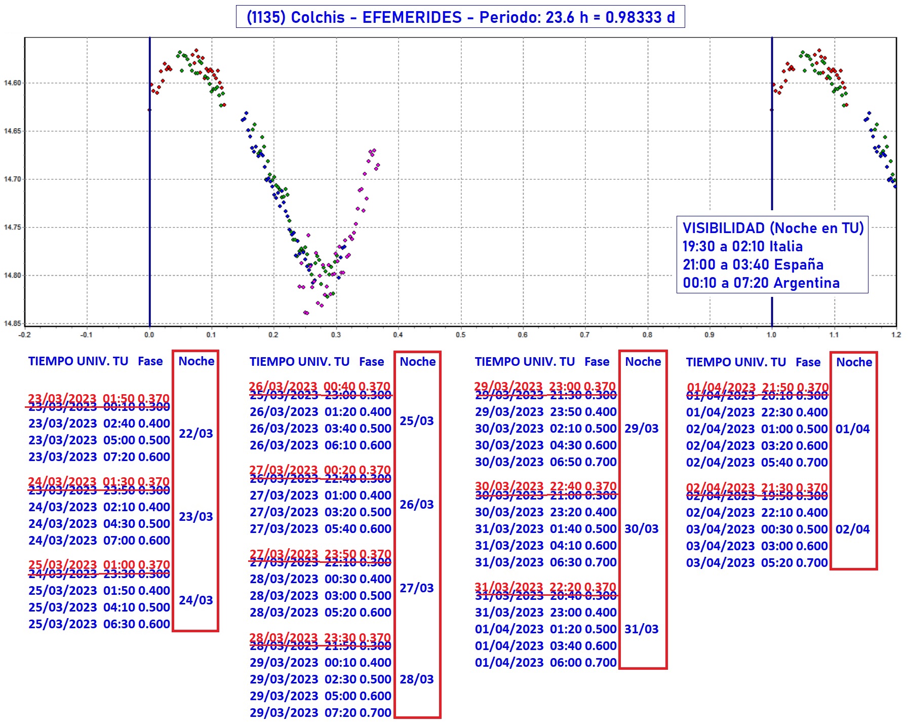The height and width of the screenshot is (725, 909).
Task: Click row '28/03/2023 05:20 0.600'
Action: 321,613
